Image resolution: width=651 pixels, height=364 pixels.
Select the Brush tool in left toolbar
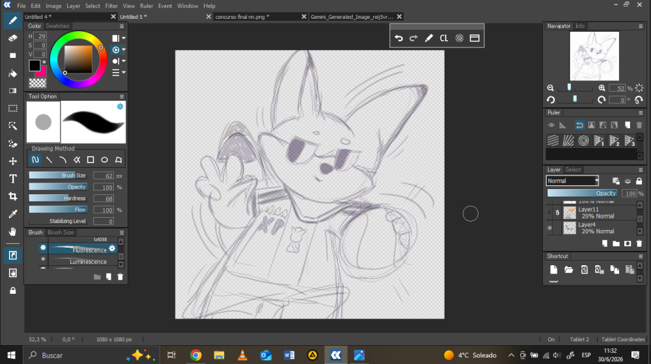(13, 20)
